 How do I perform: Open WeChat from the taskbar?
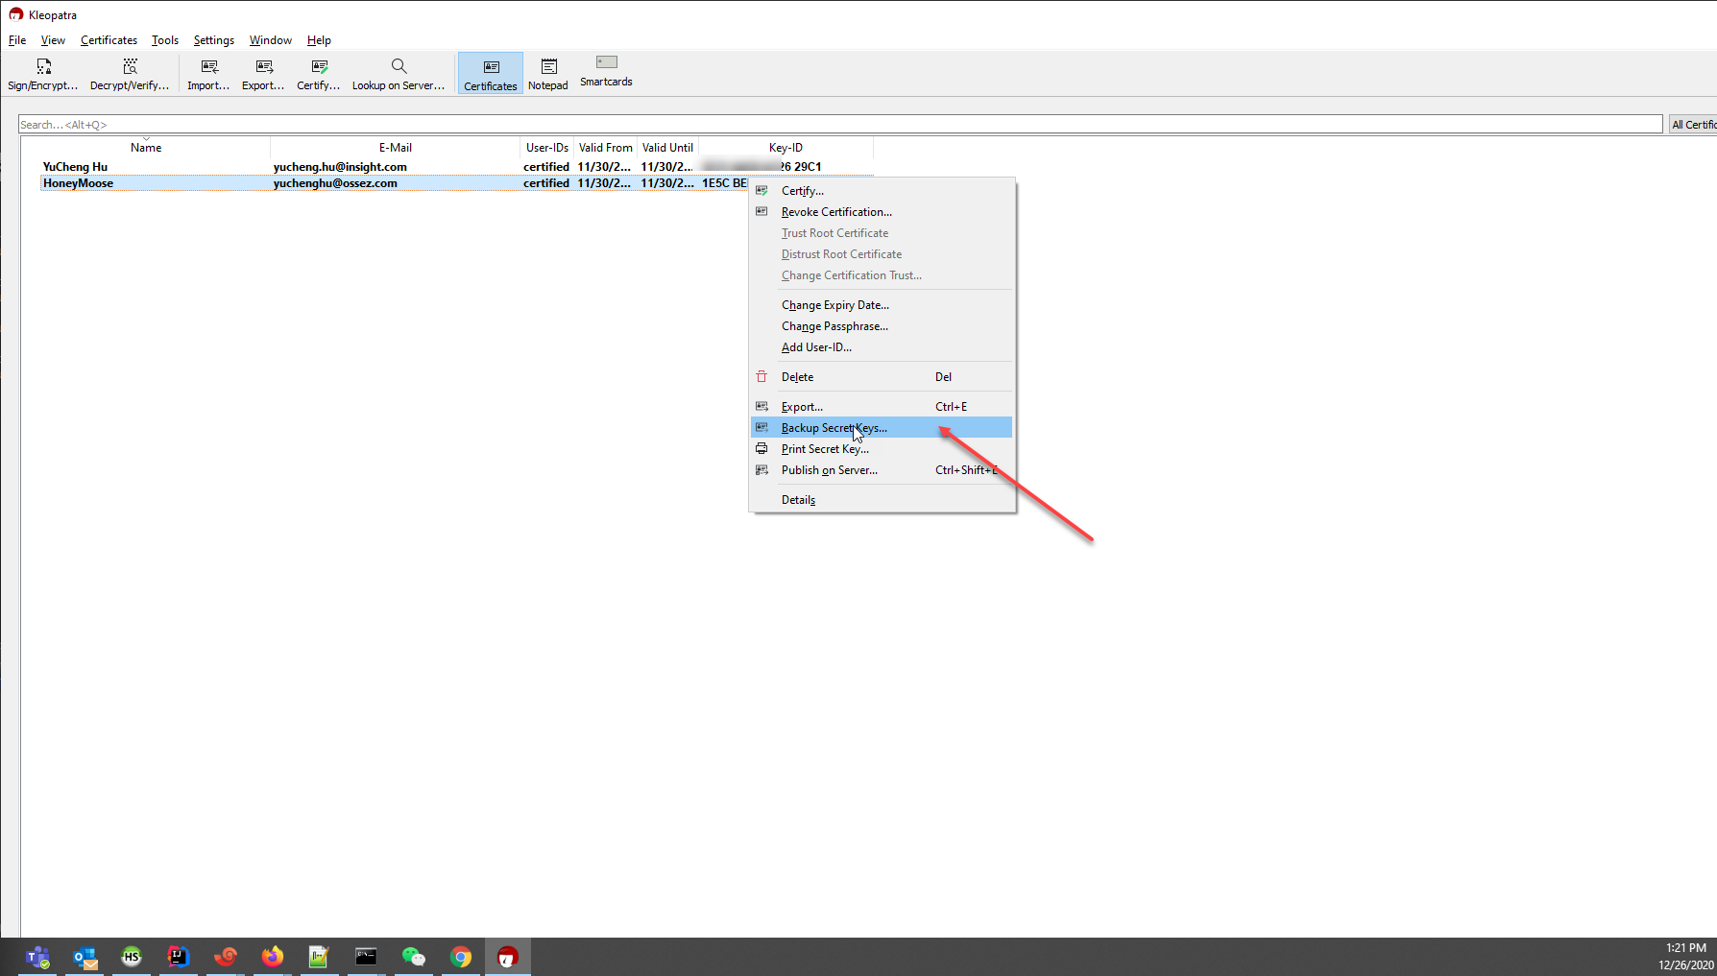(x=414, y=957)
